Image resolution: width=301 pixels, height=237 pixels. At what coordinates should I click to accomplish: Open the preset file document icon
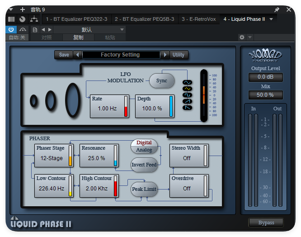(x=35, y=30)
